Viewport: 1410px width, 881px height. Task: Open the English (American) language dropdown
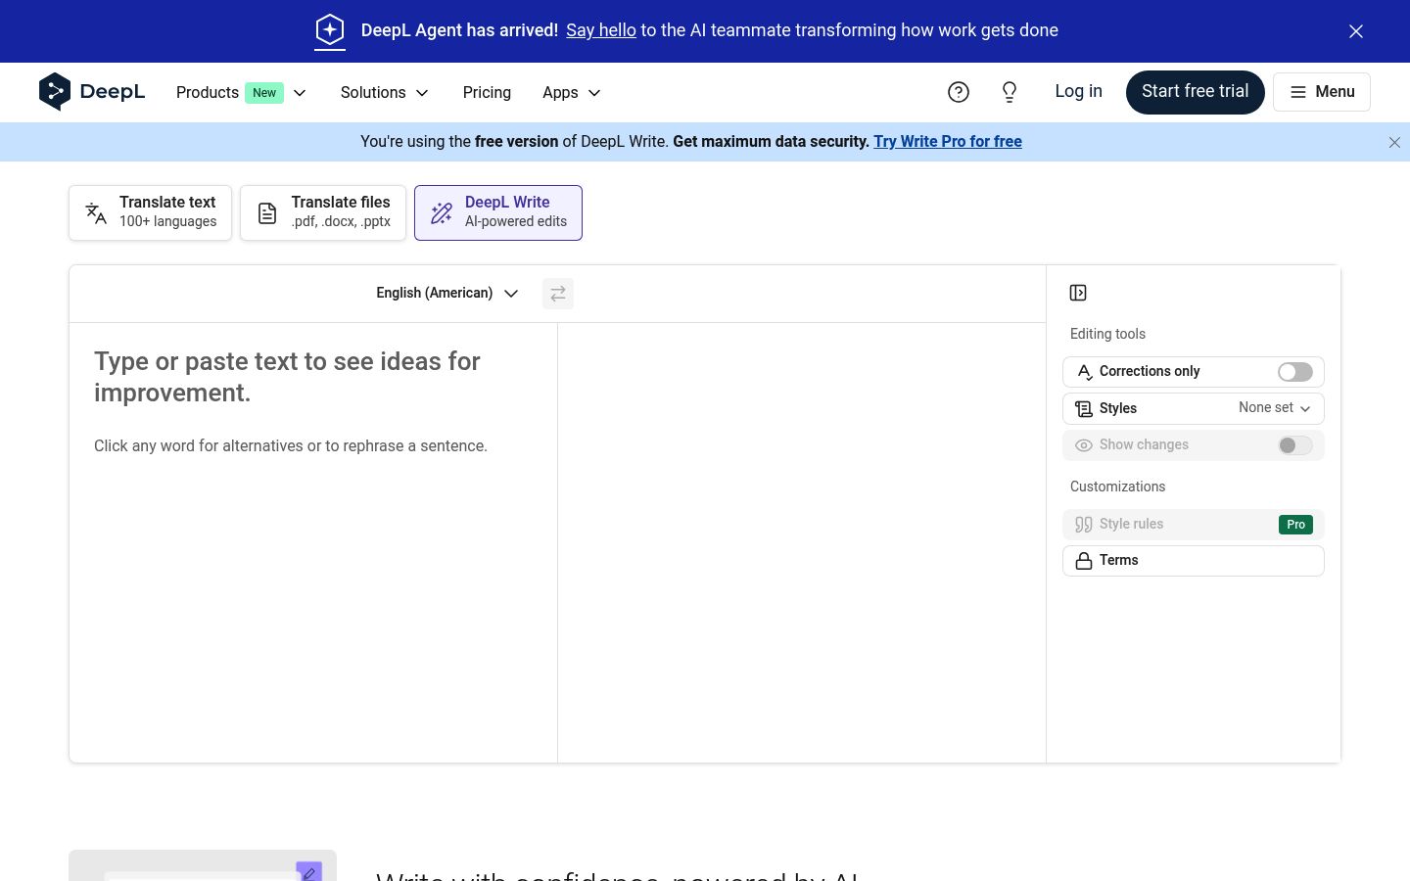pyautogui.click(x=447, y=294)
